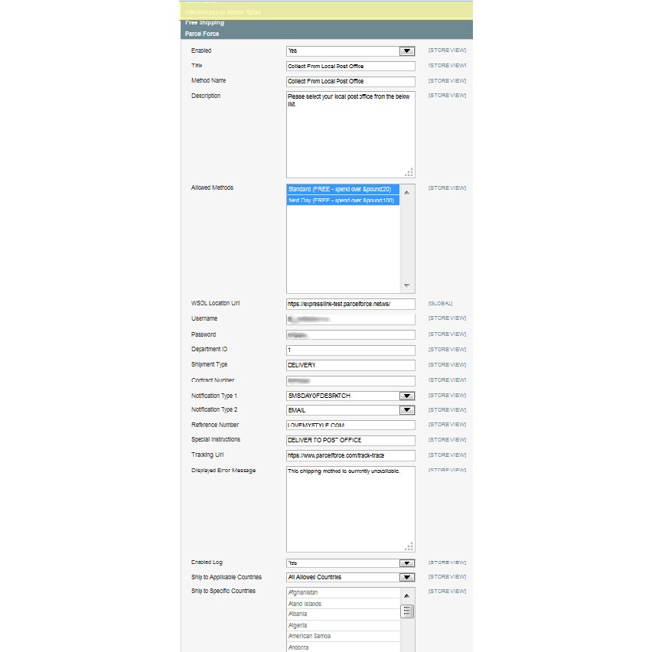Viewport: 652px width, 652px height.
Task: Click the Special Instructions input field
Action: 350,440
